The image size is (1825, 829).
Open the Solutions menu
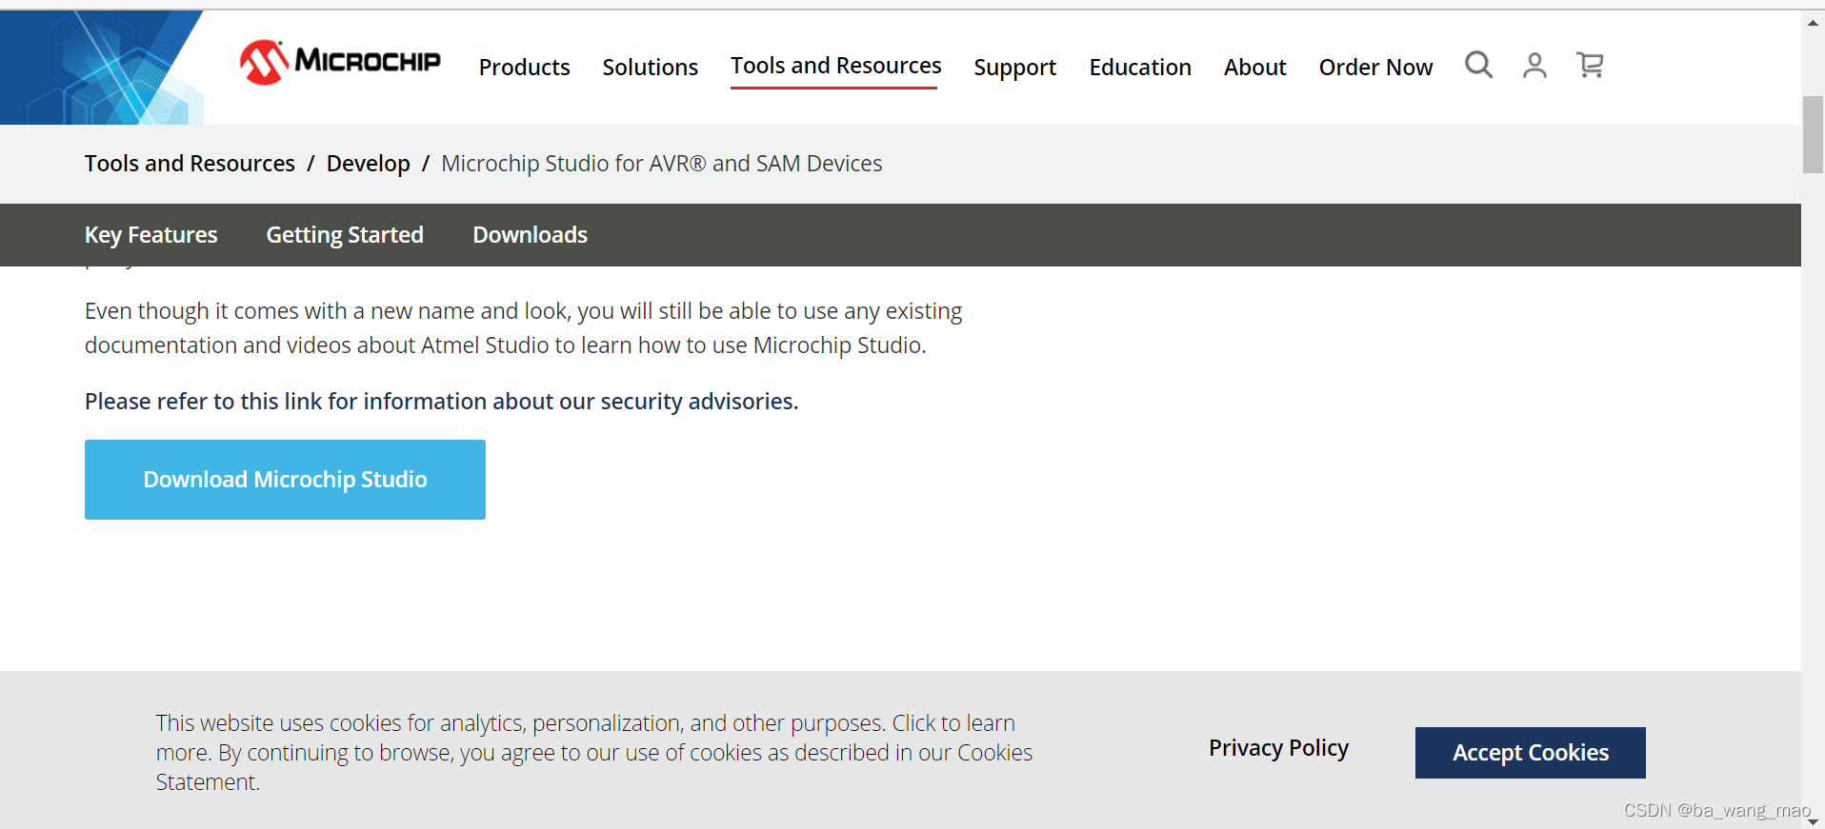651,68
